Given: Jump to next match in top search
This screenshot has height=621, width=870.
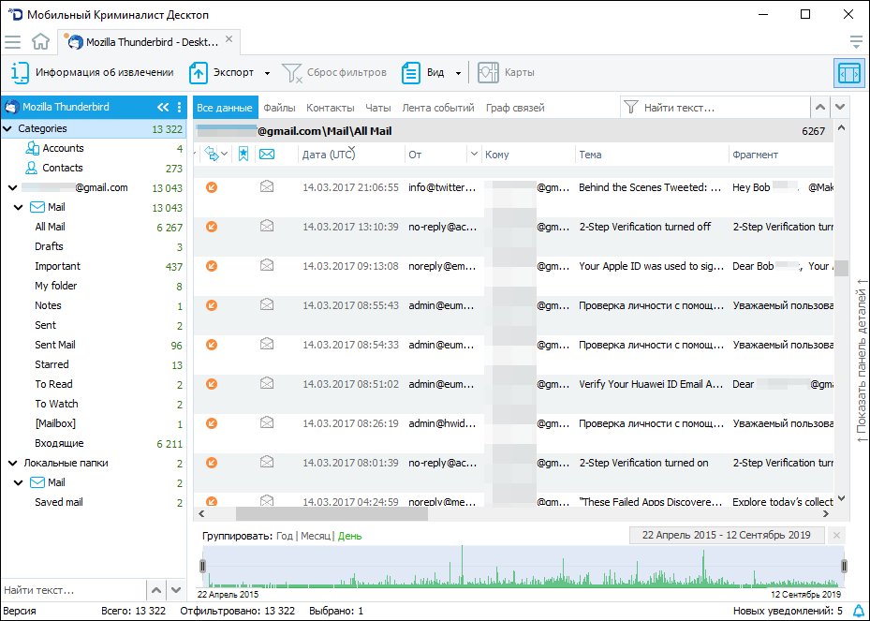Looking at the screenshot, I should tap(840, 108).
